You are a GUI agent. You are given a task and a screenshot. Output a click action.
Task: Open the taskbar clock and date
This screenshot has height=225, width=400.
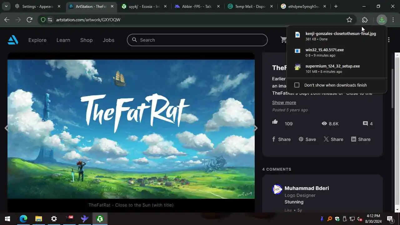coord(373,219)
